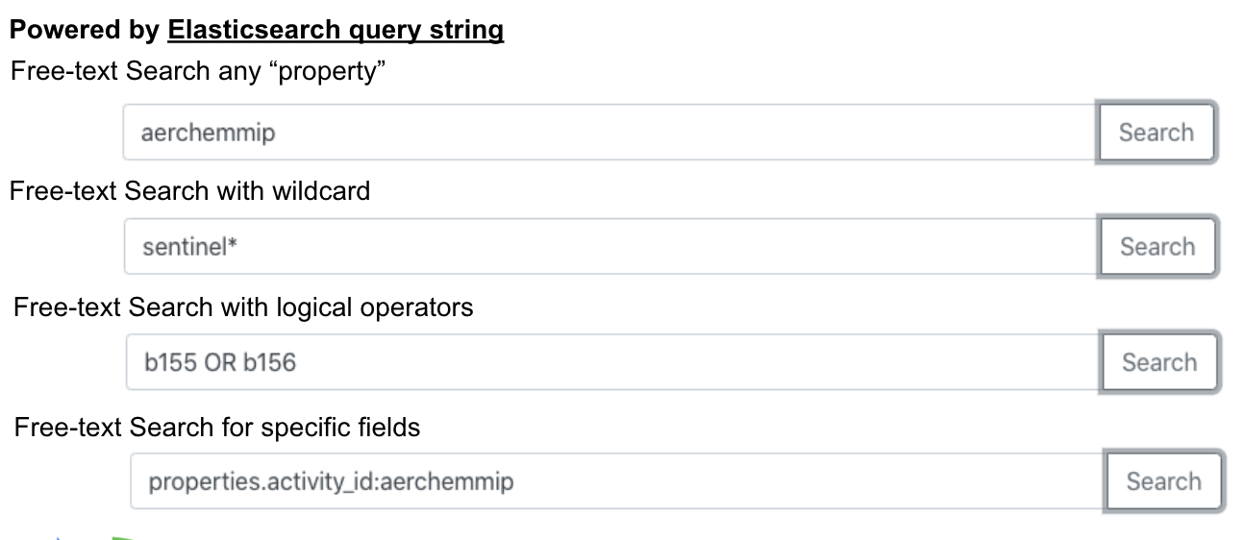
Task: Click Search button beside the aerchemmip field
Action: pos(1157,133)
